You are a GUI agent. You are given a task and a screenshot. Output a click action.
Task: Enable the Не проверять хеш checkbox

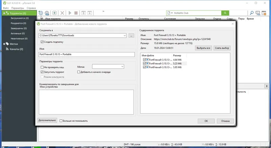(42, 67)
